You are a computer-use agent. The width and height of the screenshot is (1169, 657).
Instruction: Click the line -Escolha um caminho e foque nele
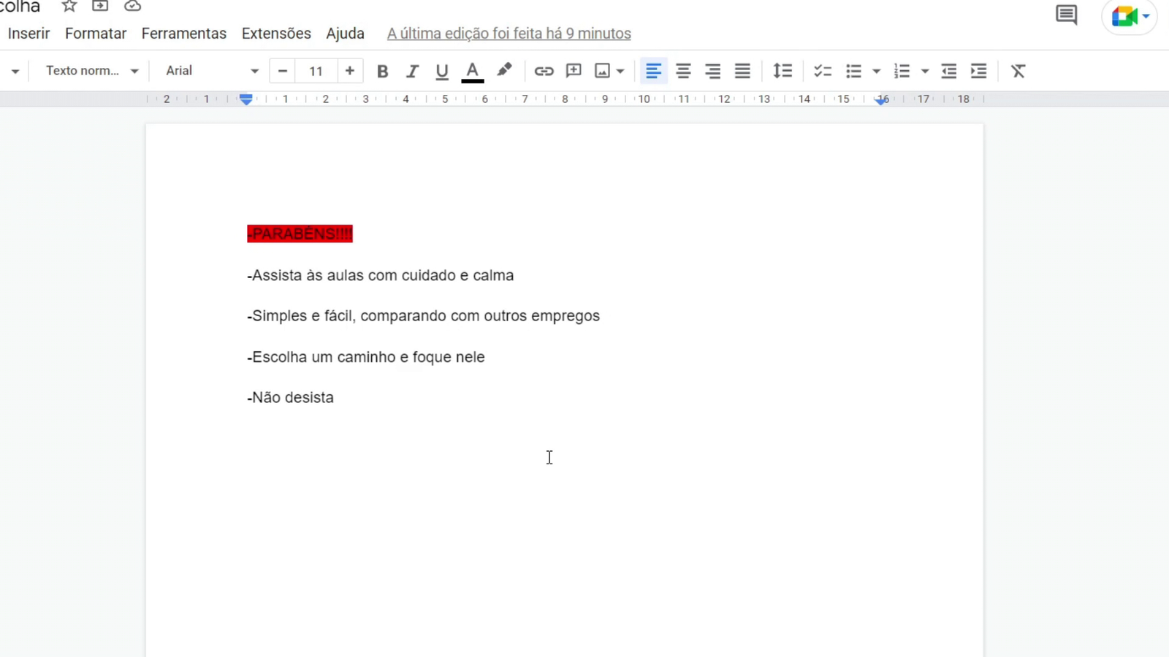coord(365,357)
